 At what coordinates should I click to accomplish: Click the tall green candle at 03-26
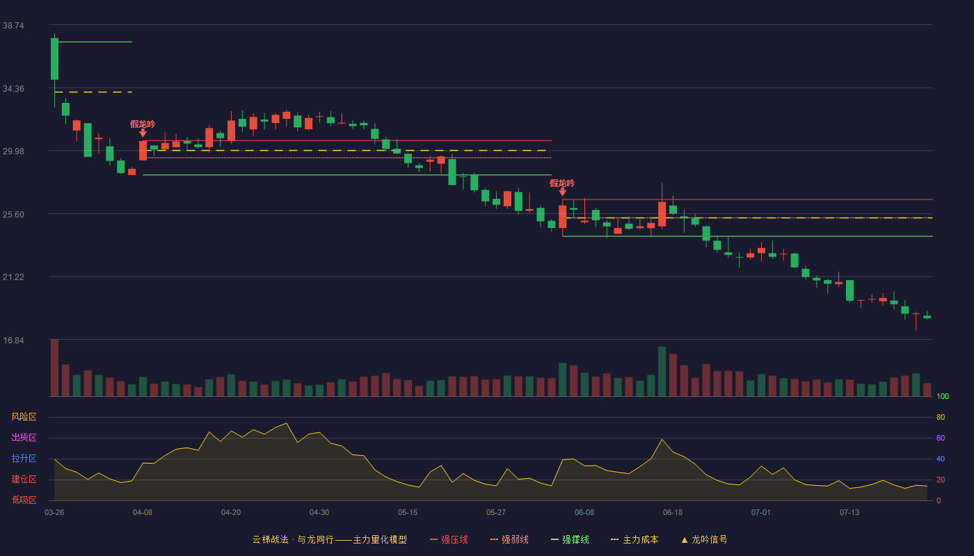click(x=54, y=59)
